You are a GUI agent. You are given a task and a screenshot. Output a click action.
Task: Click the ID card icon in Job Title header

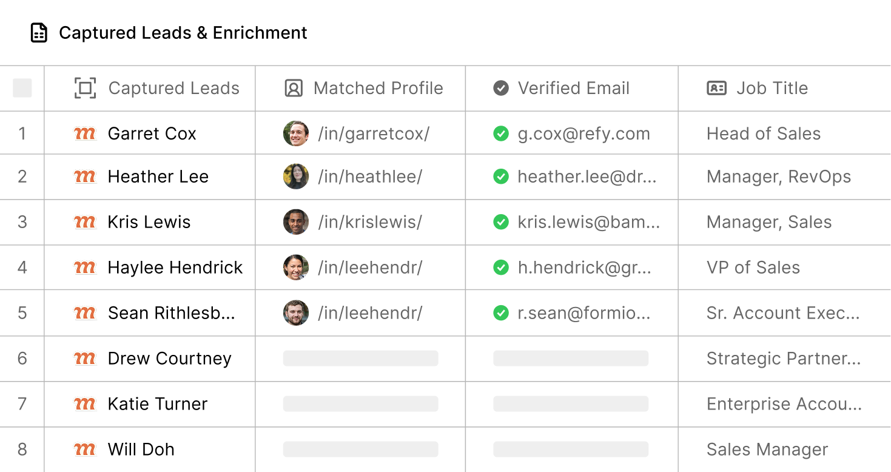click(717, 88)
